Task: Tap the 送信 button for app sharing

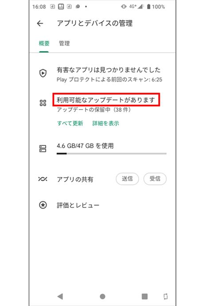Action: pyautogui.click(x=127, y=179)
